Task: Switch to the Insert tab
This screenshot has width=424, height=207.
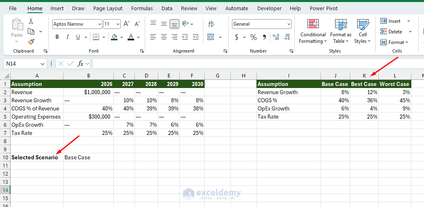Action: pos(57,9)
